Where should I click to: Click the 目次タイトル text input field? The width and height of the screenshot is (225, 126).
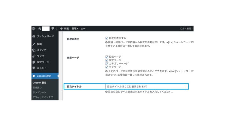pos(147,87)
